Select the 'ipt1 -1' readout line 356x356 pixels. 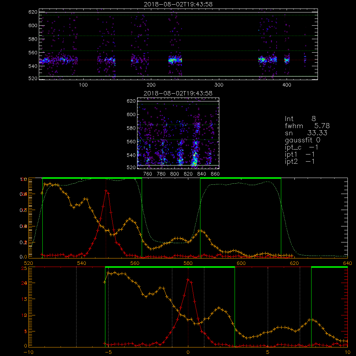click(300, 155)
